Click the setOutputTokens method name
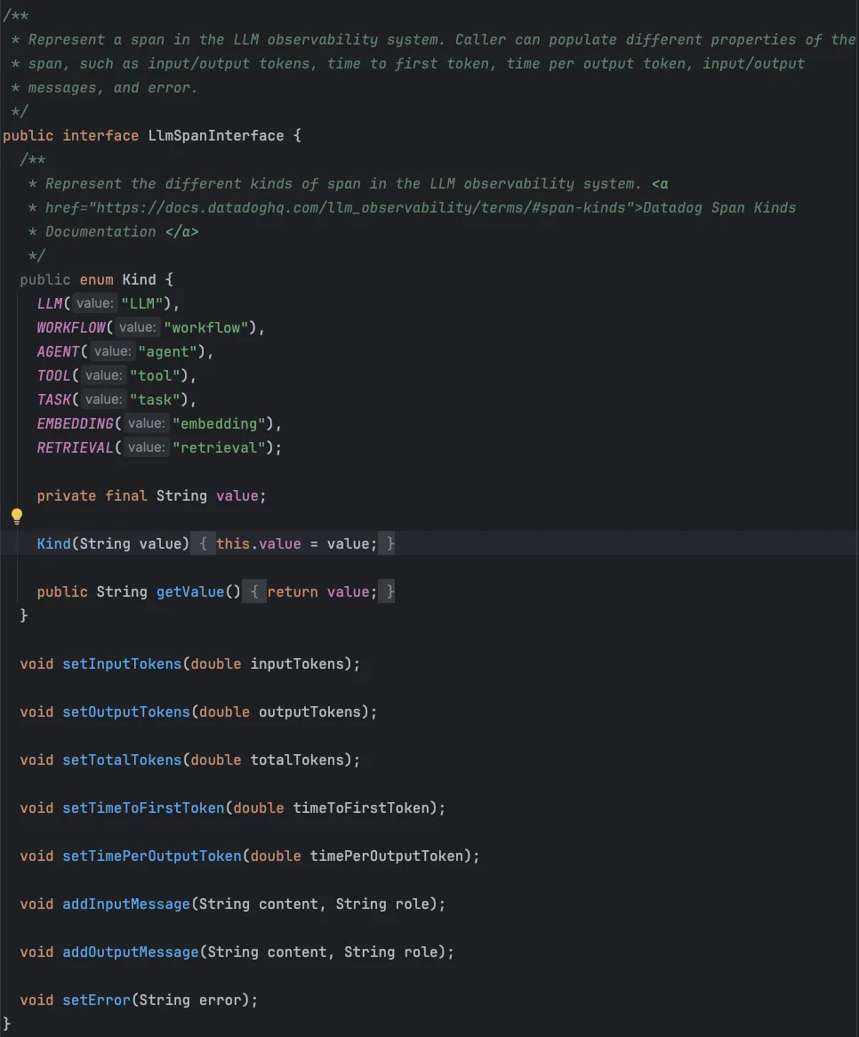 (126, 712)
